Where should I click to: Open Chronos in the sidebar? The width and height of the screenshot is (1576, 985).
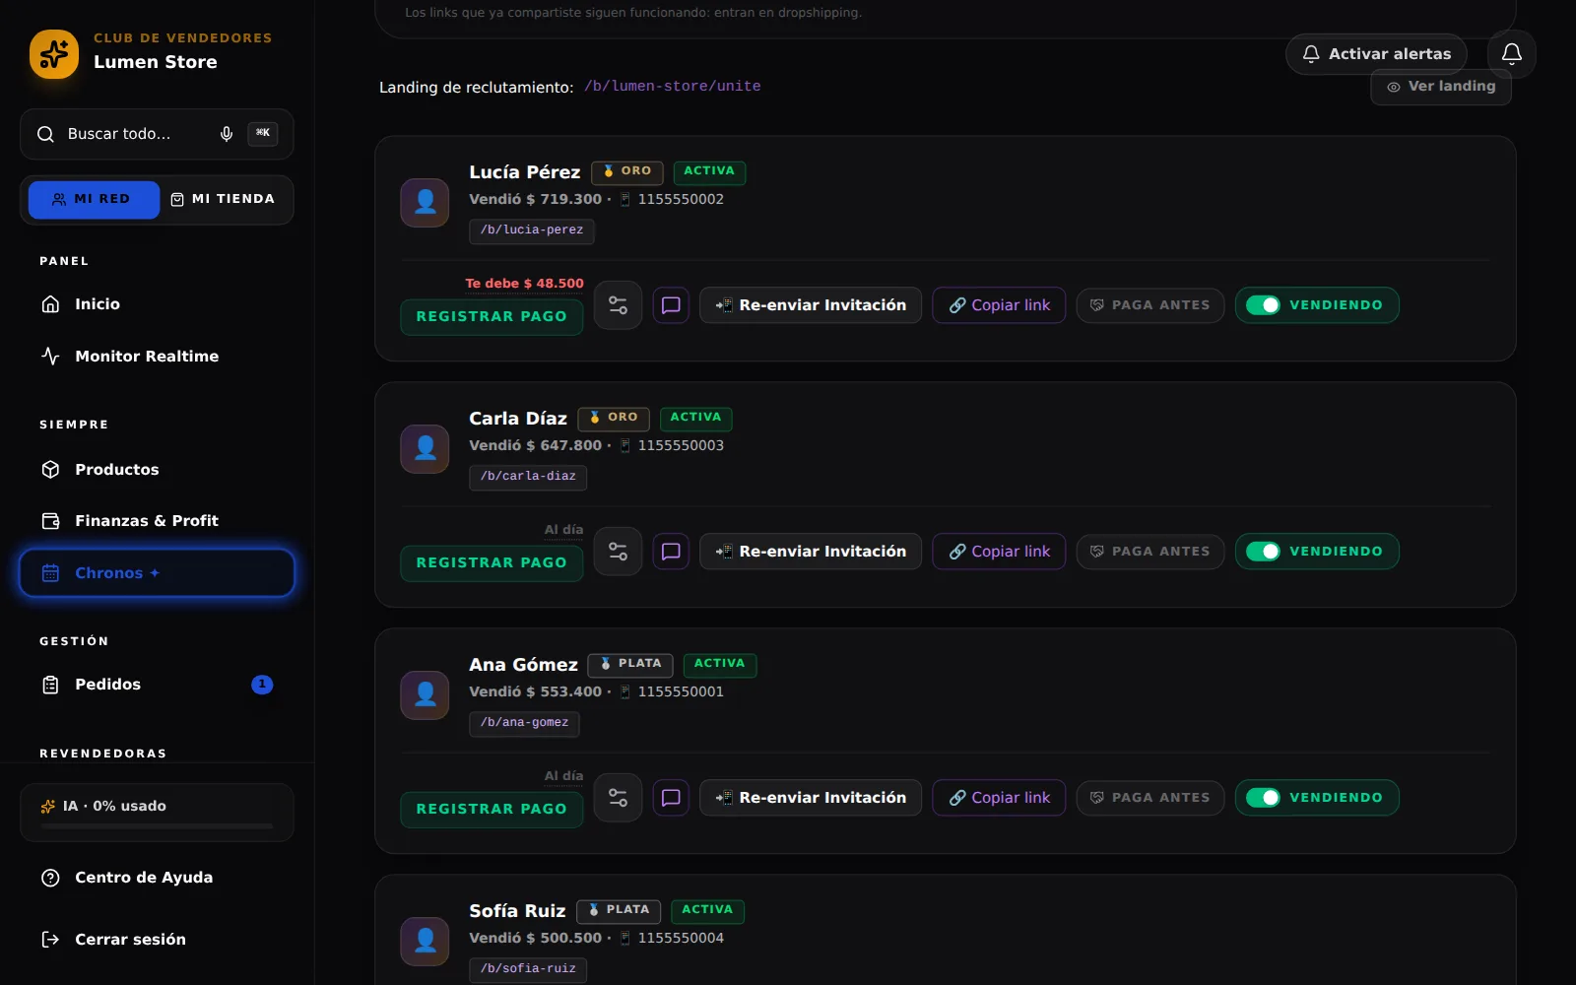(157, 573)
